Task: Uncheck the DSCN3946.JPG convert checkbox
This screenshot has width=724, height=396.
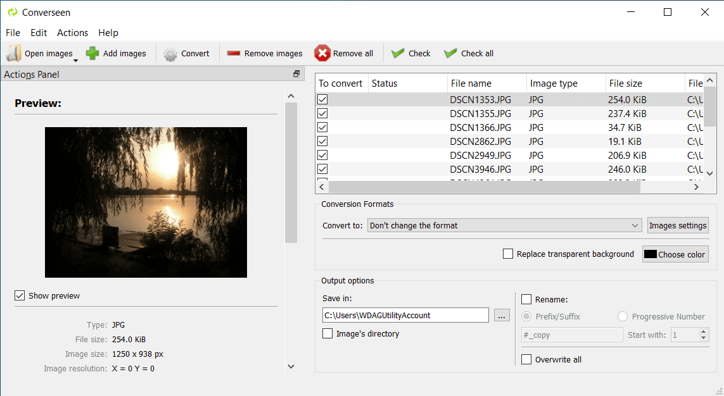Action: pyautogui.click(x=323, y=169)
